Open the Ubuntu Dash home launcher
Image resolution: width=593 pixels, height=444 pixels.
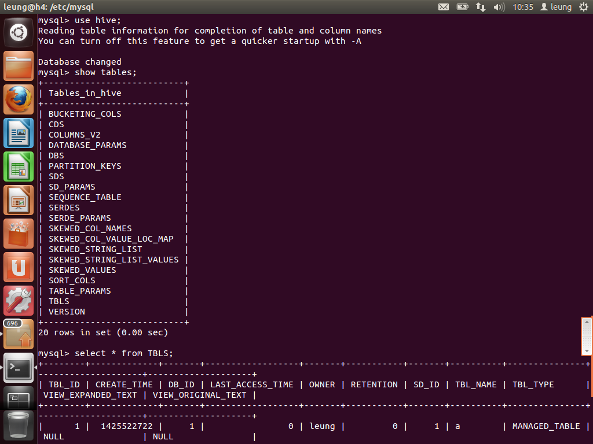click(x=19, y=32)
